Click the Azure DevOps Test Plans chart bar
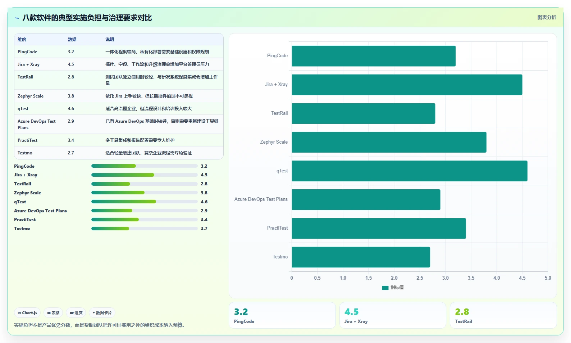This screenshot has height=343, width=571. click(366, 199)
